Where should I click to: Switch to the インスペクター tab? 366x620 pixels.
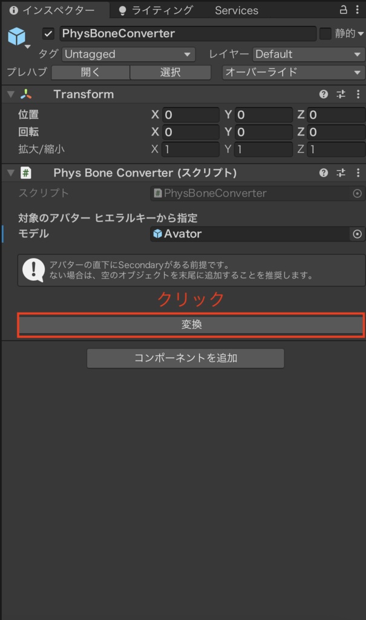(x=55, y=10)
